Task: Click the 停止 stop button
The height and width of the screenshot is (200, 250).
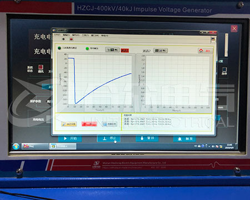Action: [109, 138]
